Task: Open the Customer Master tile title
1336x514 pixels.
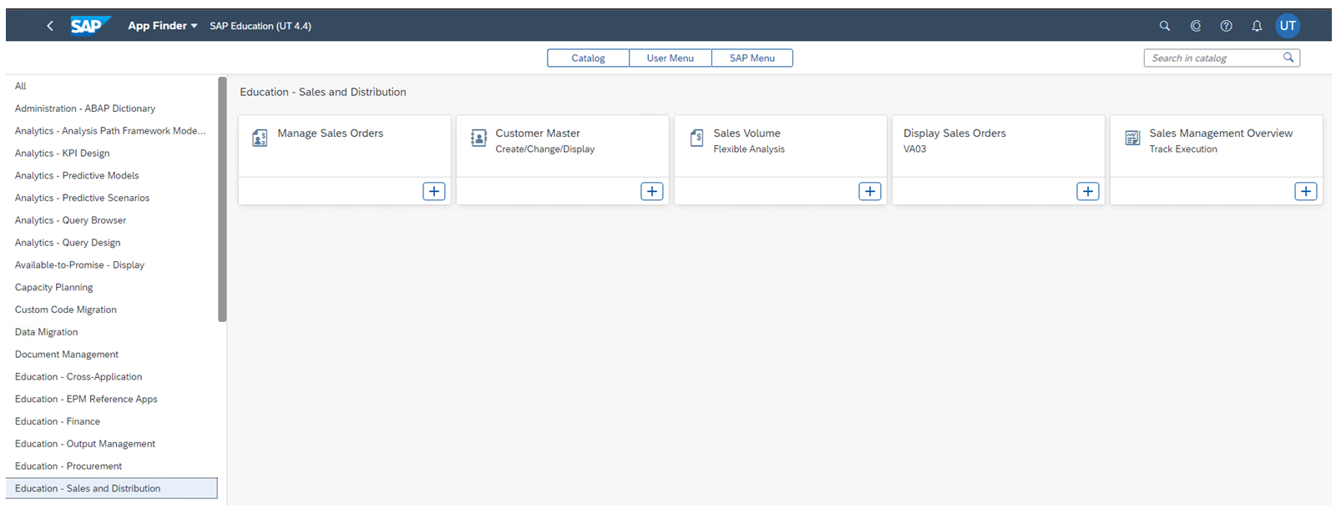Action: pos(538,134)
